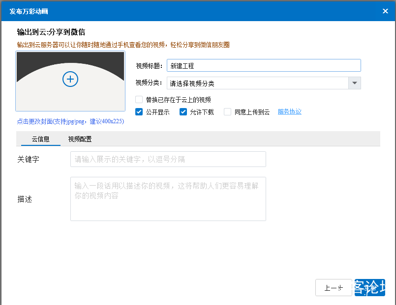
Task: Close the 发布万彩动画 dialog
Action: 385,11
